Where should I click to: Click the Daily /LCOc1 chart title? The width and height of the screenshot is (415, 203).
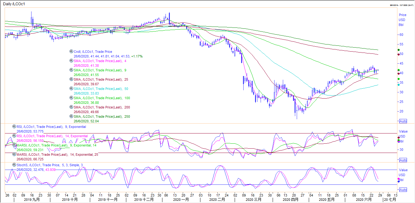tap(14, 4)
